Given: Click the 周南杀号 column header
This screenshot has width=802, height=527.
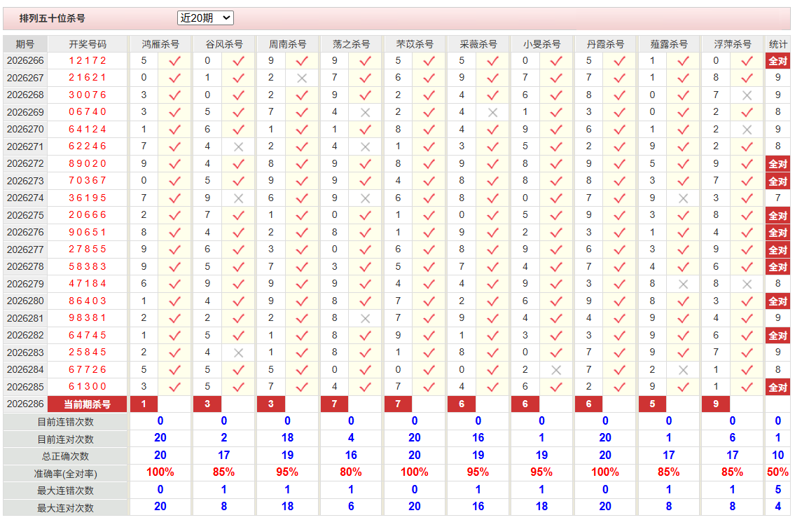Looking at the screenshot, I should pos(287,45).
